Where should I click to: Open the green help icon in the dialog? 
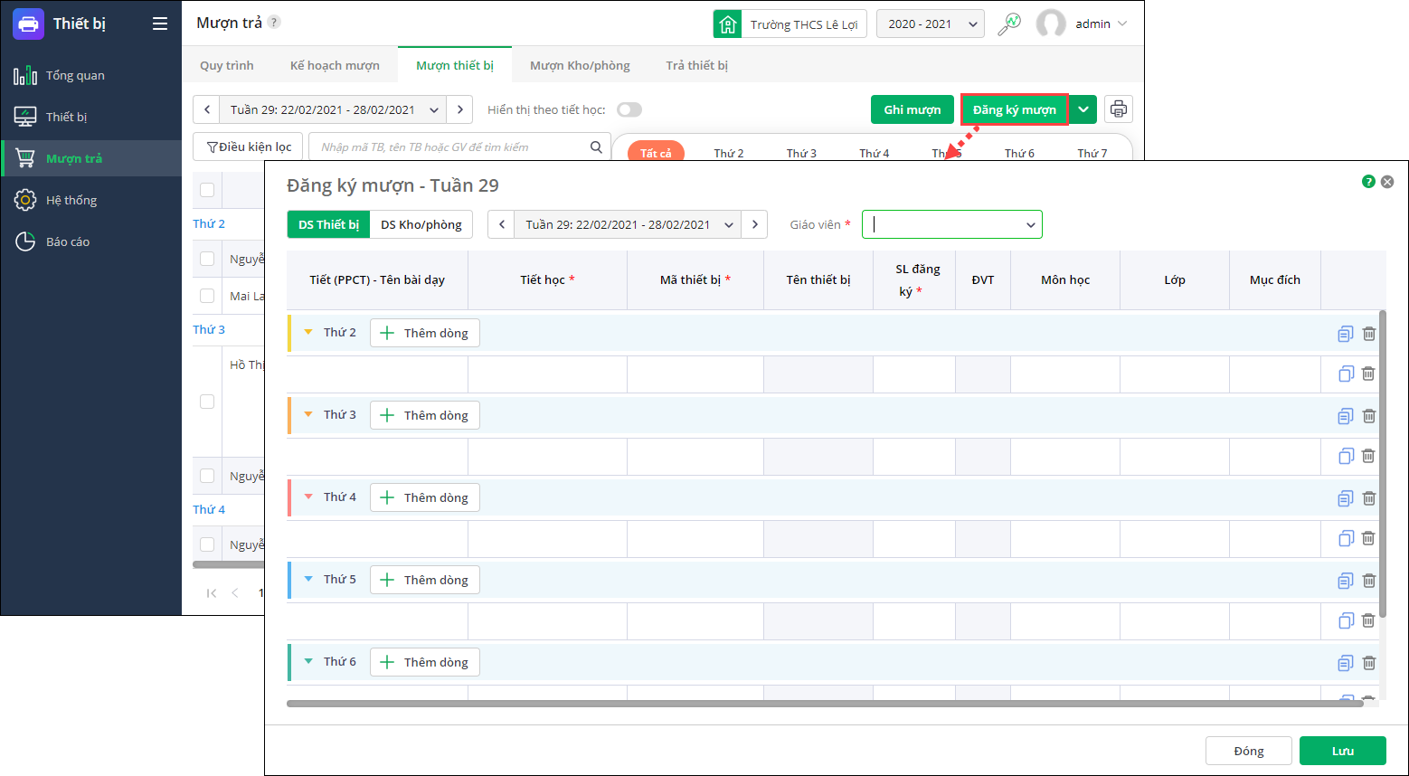pos(1368,182)
